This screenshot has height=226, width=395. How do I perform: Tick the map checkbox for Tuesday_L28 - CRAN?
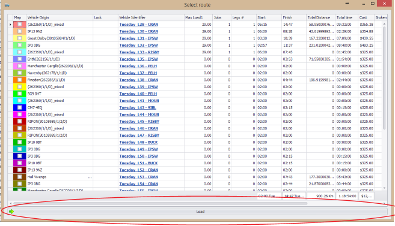[19, 25]
